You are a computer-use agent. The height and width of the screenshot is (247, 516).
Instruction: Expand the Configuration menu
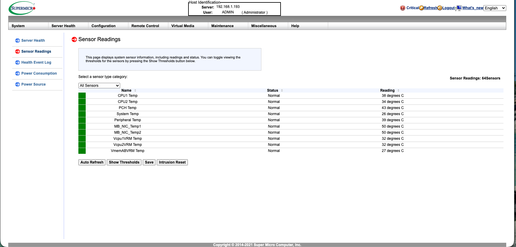(103, 26)
